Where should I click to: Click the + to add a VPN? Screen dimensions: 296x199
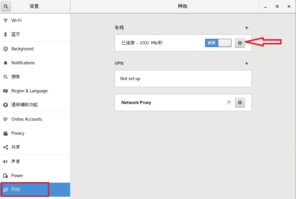click(246, 63)
